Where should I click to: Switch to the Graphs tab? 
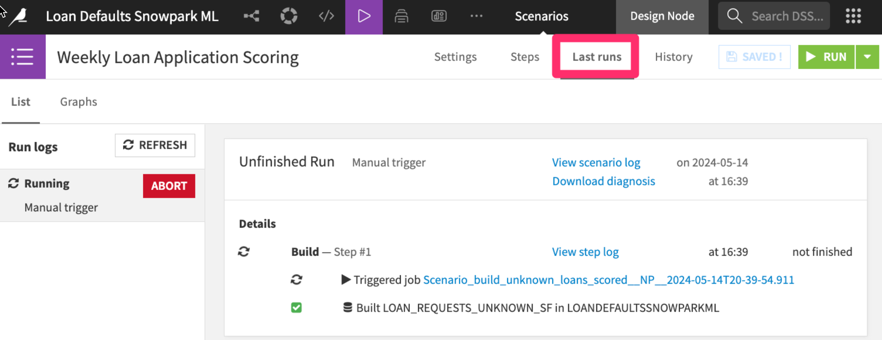pos(78,102)
